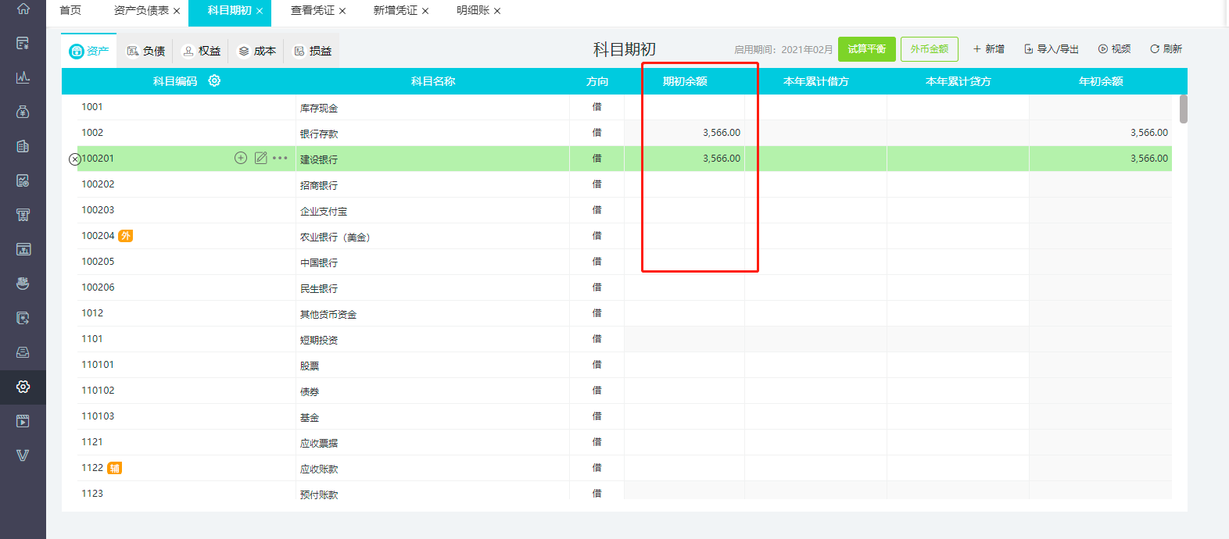Open the building icon in sidebar
The height and width of the screenshot is (539, 1229).
[x=23, y=146]
